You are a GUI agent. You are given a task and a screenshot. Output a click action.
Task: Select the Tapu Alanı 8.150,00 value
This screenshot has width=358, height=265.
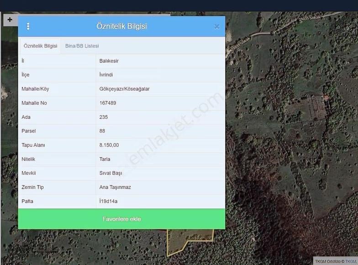109,145
